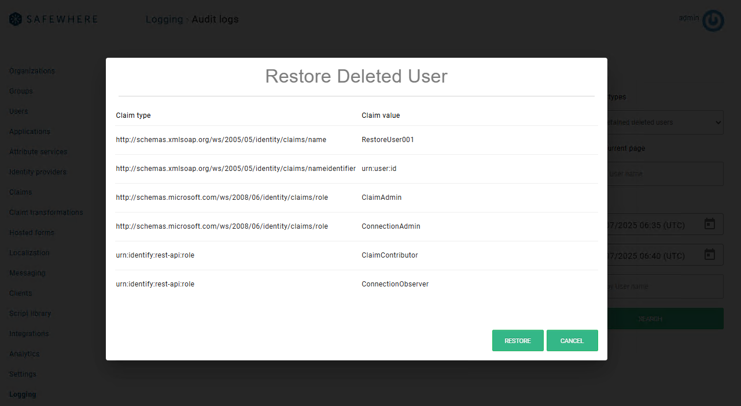The width and height of the screenshot is (741, 406).
Task: Click the claims/name claim type URL
Action: pos(221,140)
